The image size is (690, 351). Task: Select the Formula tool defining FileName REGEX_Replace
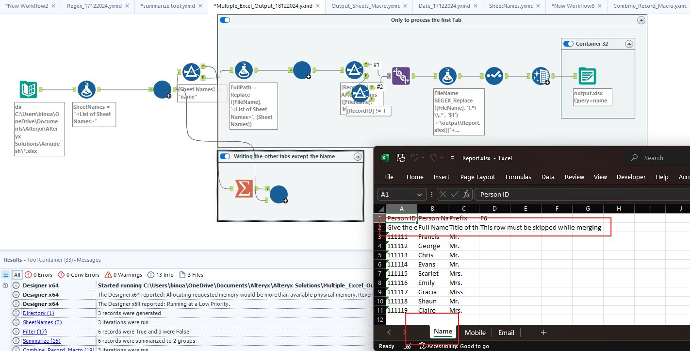(x=447, y=76)
